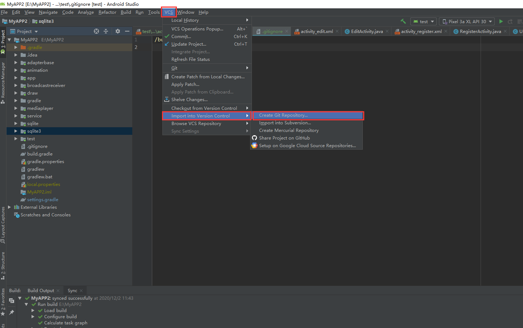The width and height of the screenshot is (523, 328).
Task: Close the Build Output tab
Action: [x=58, y=291]
